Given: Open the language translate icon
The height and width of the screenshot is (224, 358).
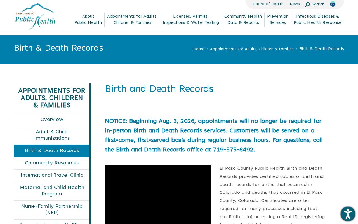Looking at the screenshot, I should pos(333,4).
